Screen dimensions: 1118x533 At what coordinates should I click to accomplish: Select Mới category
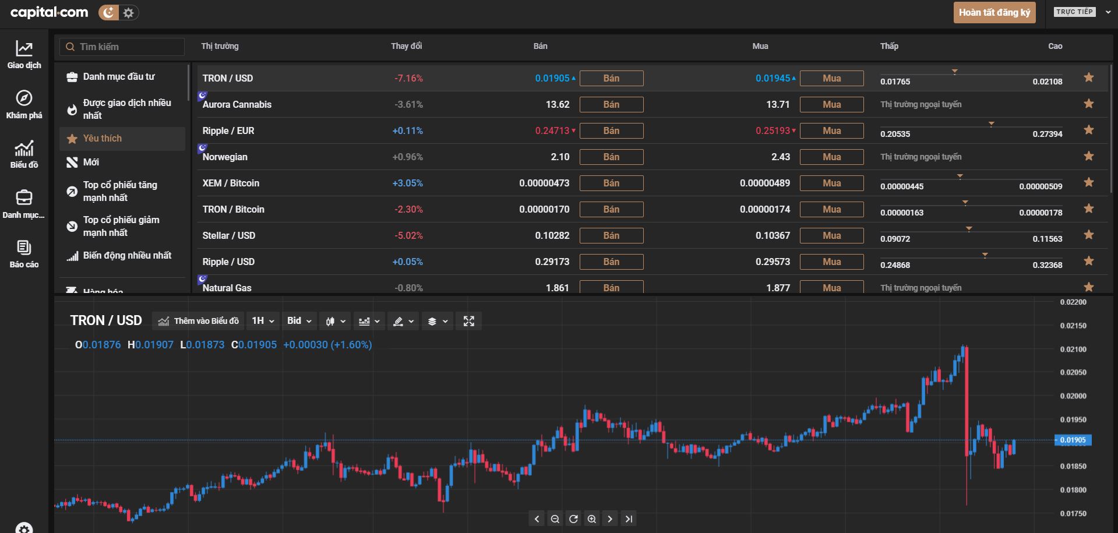122,162
